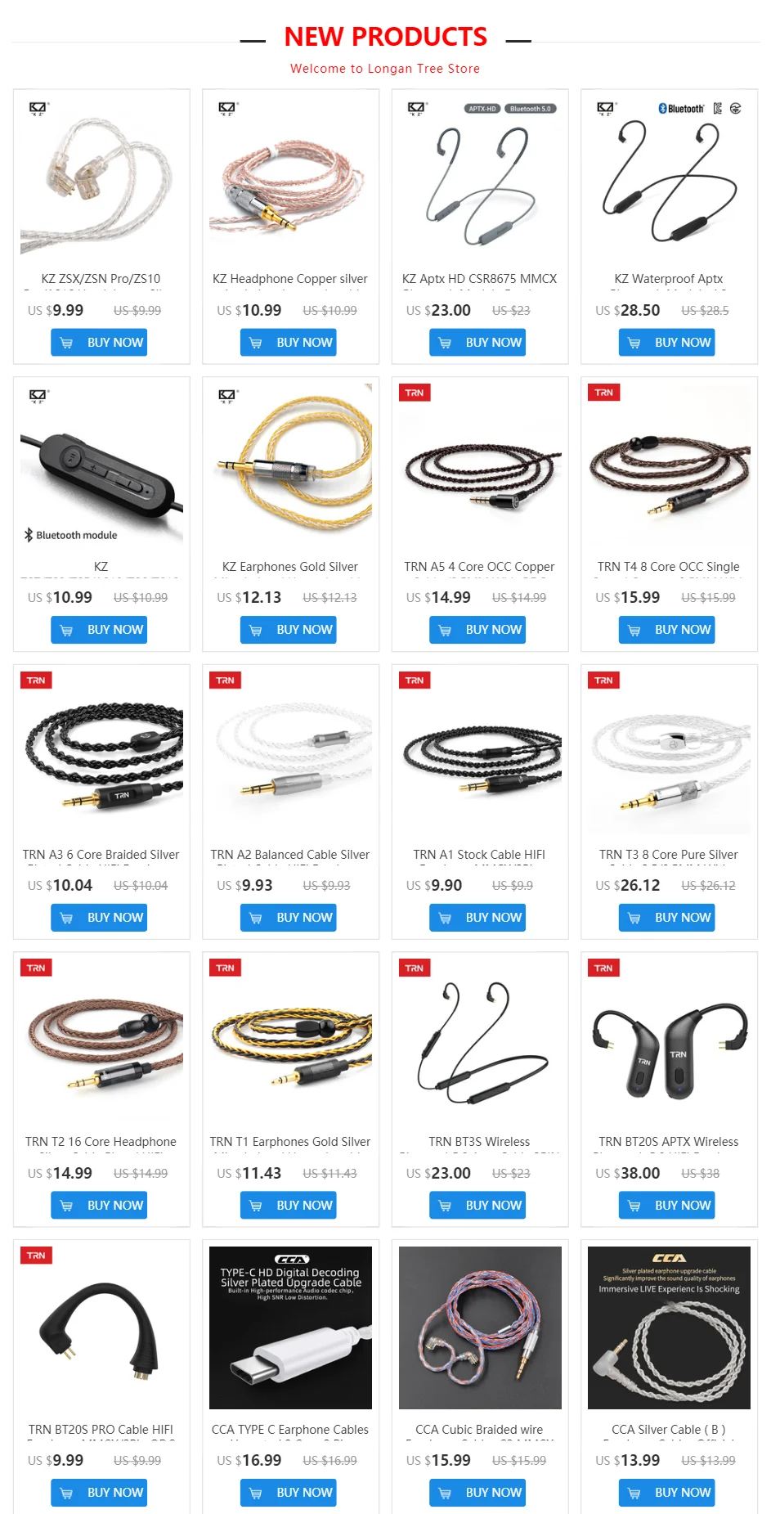The width and height of the screenshot is (771, 1514).
Task: Click the CCA logo on Silver Cable (B) image
Action: point(669,1258)
